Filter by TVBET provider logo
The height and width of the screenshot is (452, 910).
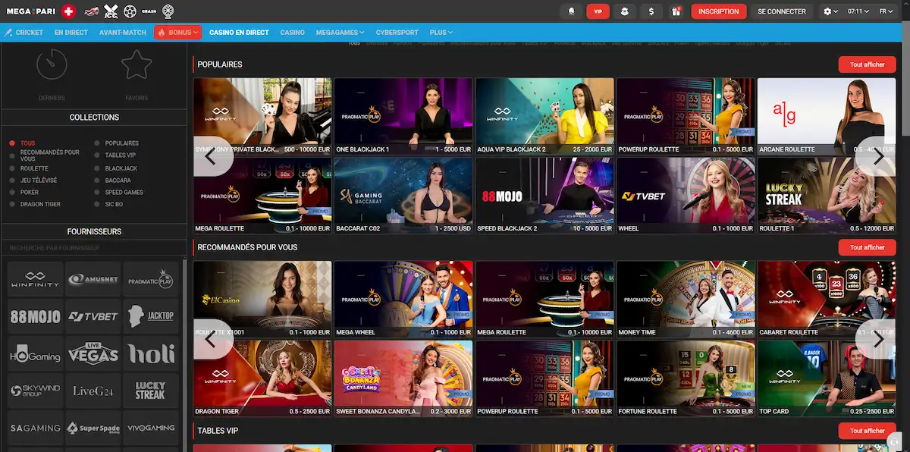(93, 316)
